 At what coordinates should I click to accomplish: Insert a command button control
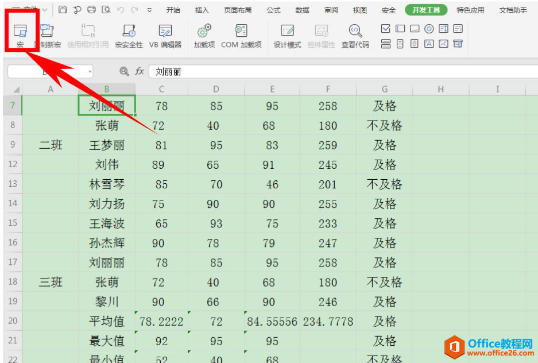[415, 29]
